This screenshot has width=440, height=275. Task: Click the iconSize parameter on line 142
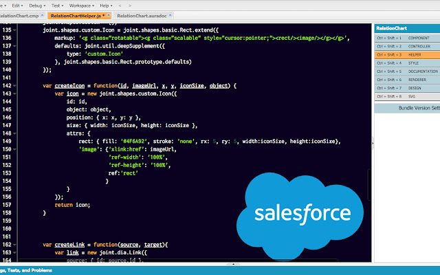[x=192, y=86]
